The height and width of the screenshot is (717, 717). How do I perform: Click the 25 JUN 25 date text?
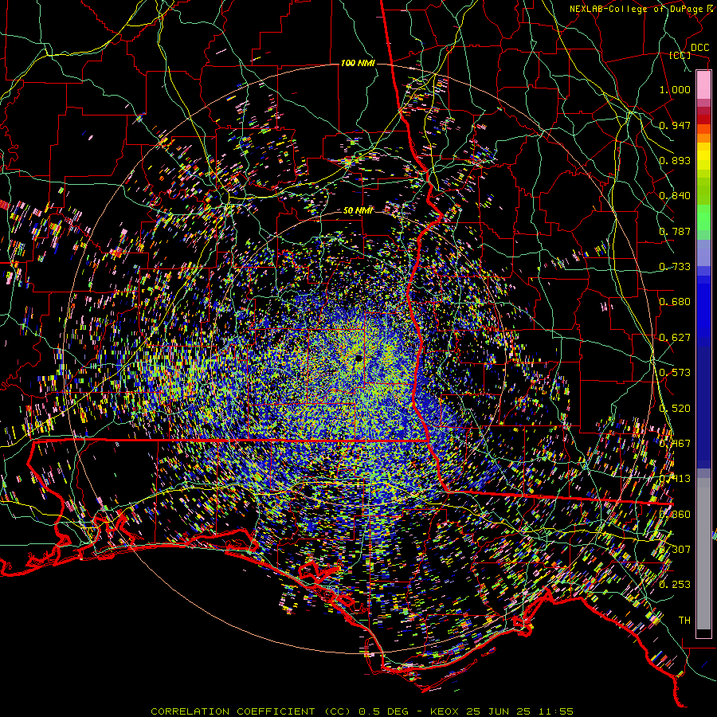click(x=499, y=711)
